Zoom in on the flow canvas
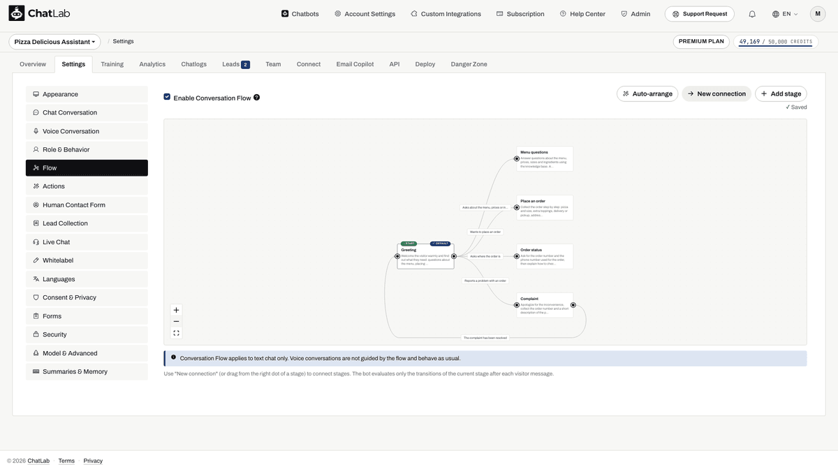The height and width of the screenshot is (471, 838). (176, 310)
